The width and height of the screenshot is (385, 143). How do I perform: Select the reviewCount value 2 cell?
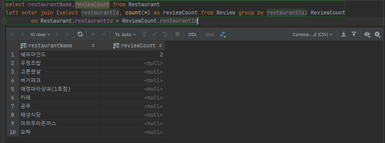[x=131, y=54]
